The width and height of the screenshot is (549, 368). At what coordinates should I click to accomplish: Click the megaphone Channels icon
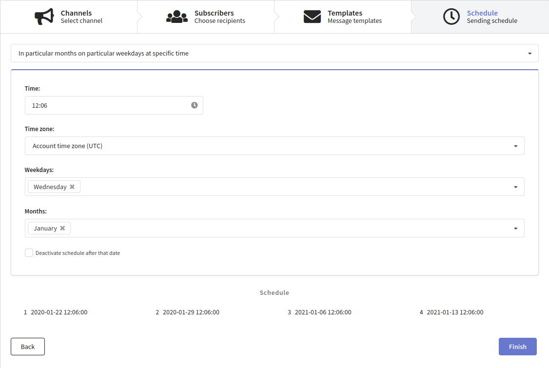[x=44, y=17]
